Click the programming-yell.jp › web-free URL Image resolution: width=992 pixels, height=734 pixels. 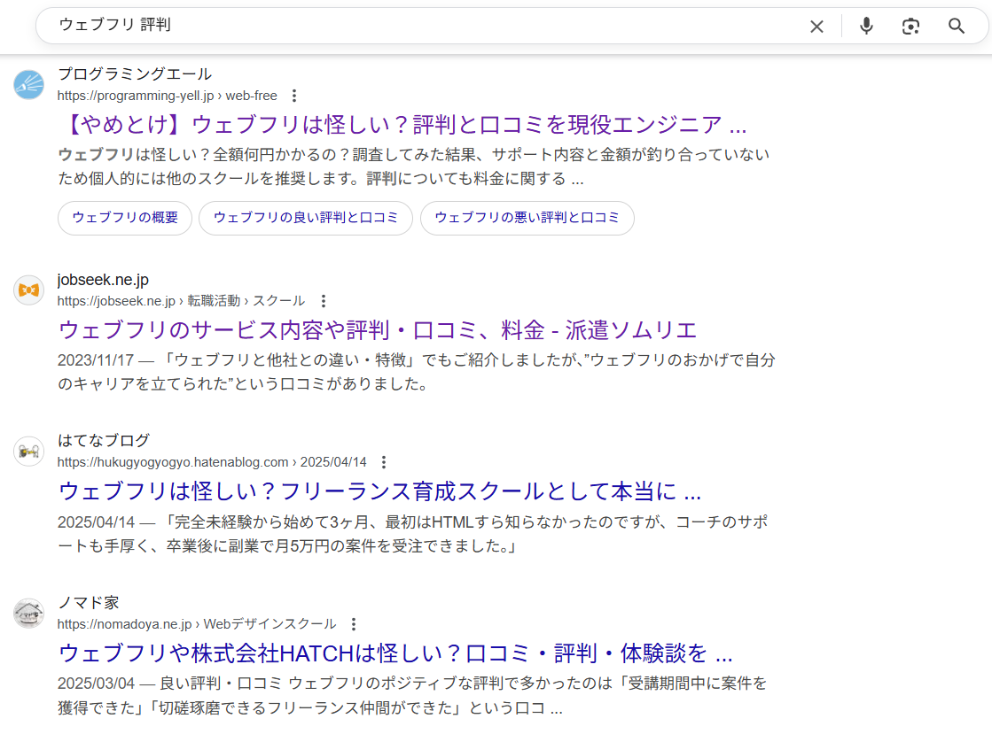tap(167, 96)
